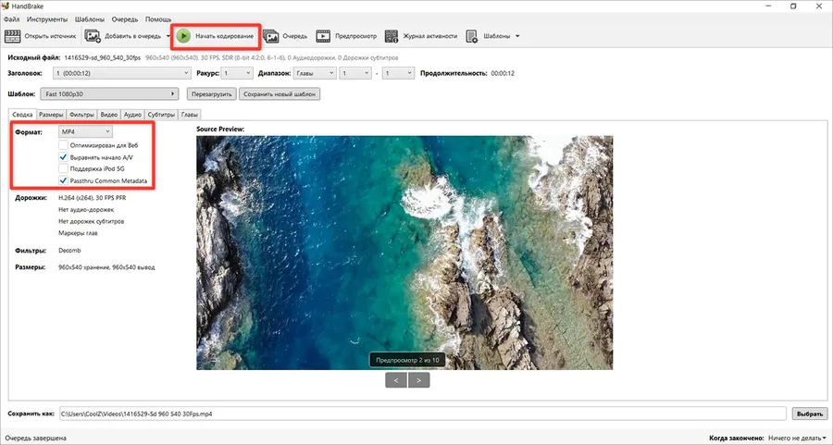The width and height of the screenshot is (833, 445).
Task: Click the Выбрать browse button
Action: pyautogui.click(x=810, y=414)
